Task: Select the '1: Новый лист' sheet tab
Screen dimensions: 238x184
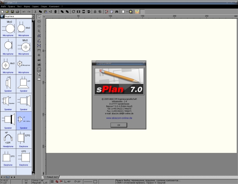Action: coord(51,177)
